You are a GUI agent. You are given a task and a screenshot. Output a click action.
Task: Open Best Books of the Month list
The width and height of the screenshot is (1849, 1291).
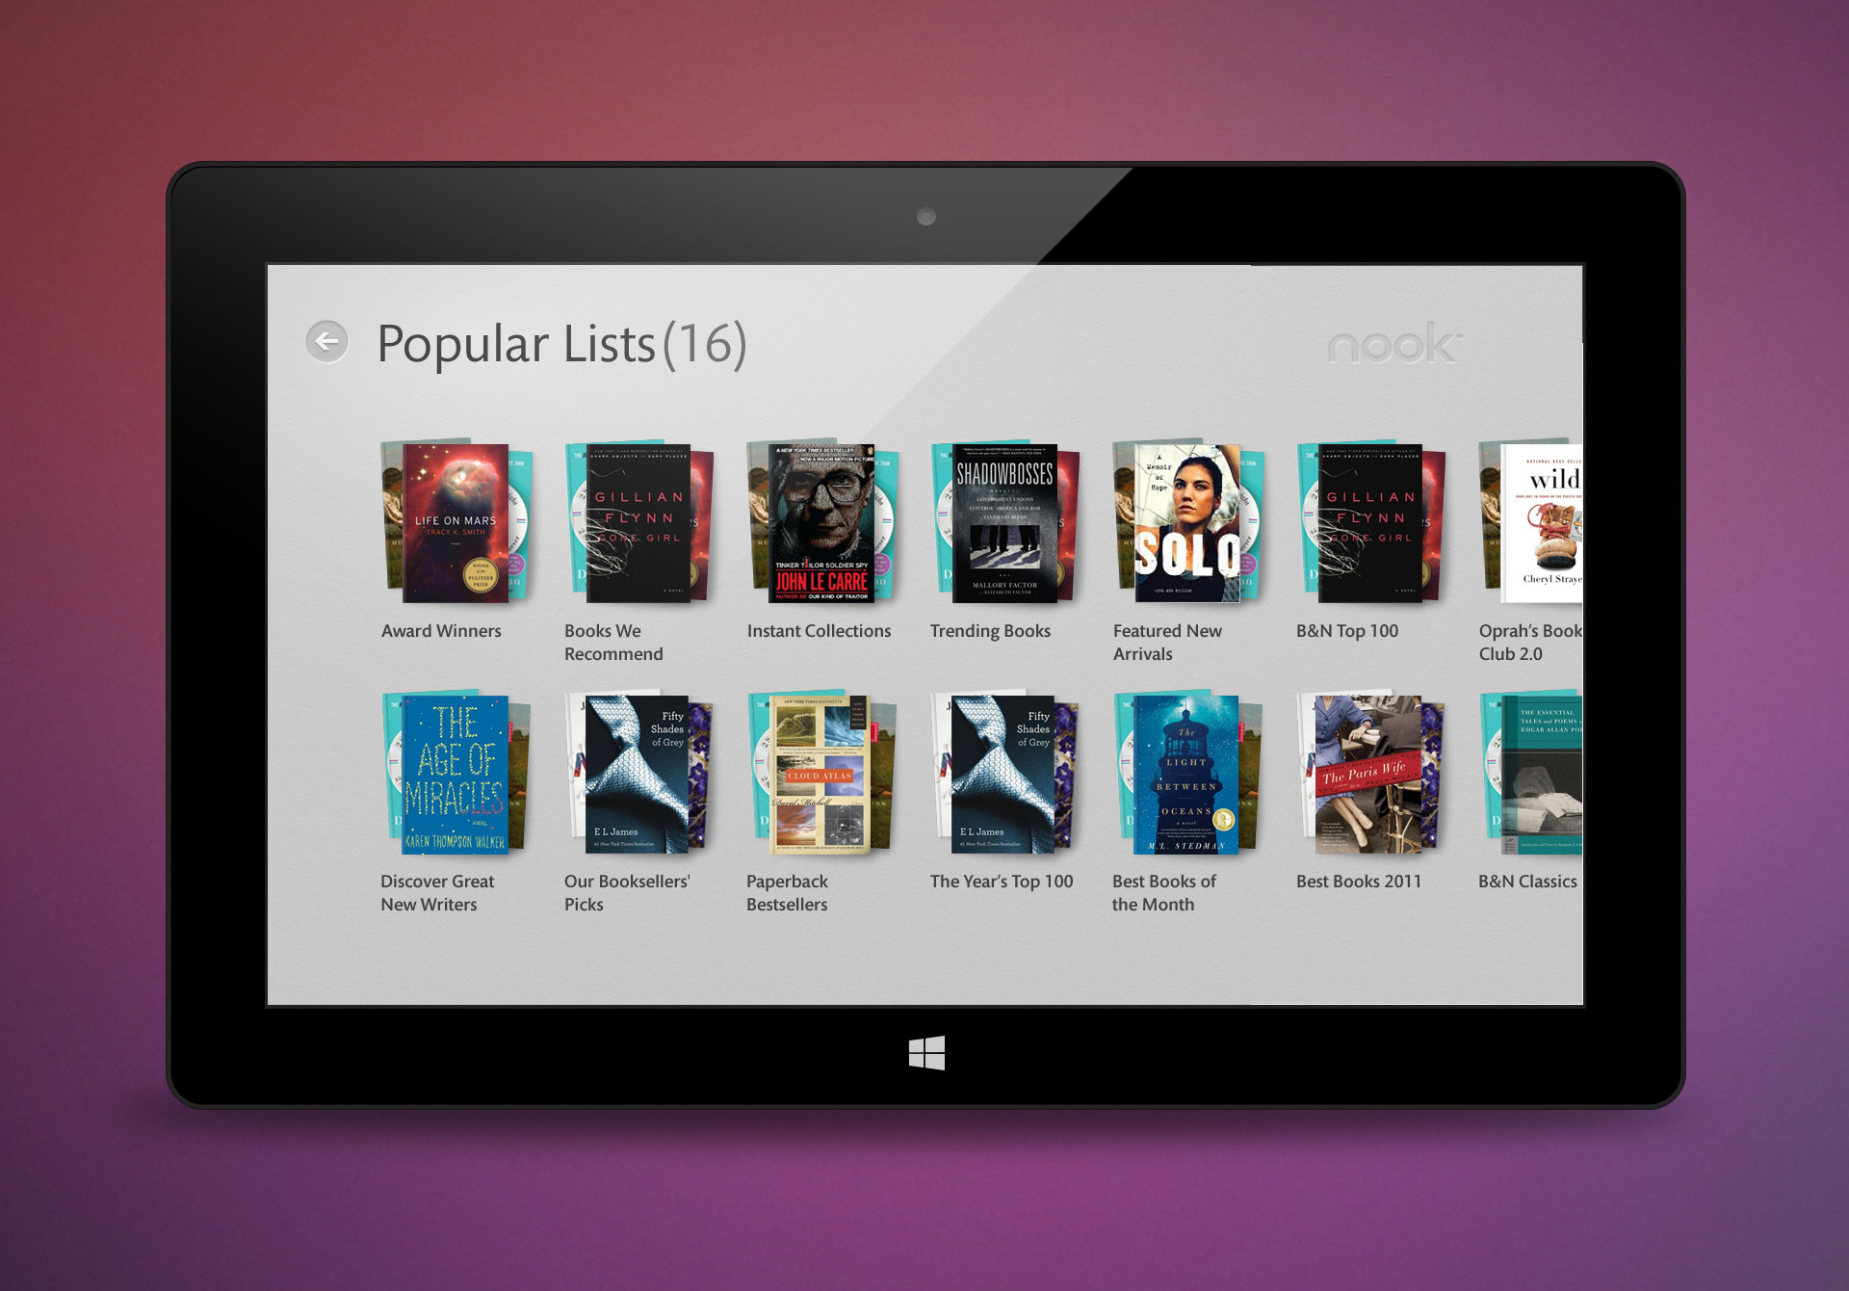(1163, 893)
